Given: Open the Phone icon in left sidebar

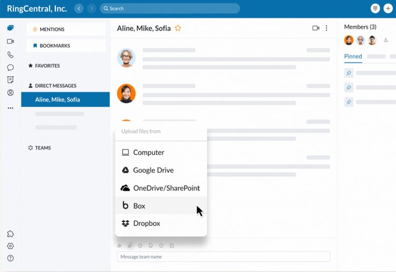Looking at the screenshot, I should click(x=10, y=54).
